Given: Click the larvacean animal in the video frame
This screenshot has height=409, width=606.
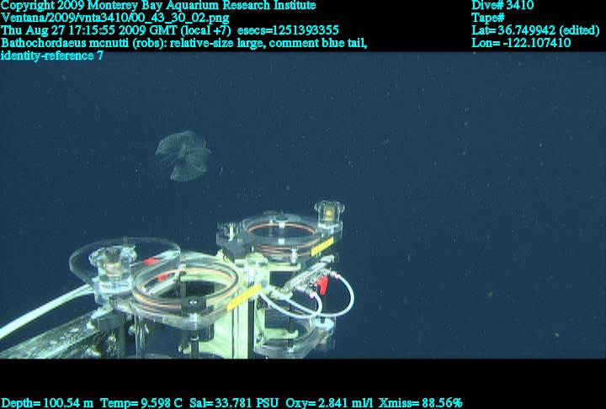Looking at the screenshot, I should 183,157.
